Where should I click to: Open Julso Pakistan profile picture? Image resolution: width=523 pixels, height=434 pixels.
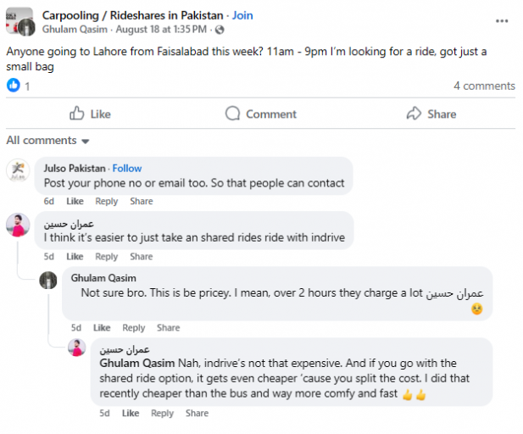tap(18, 170)
